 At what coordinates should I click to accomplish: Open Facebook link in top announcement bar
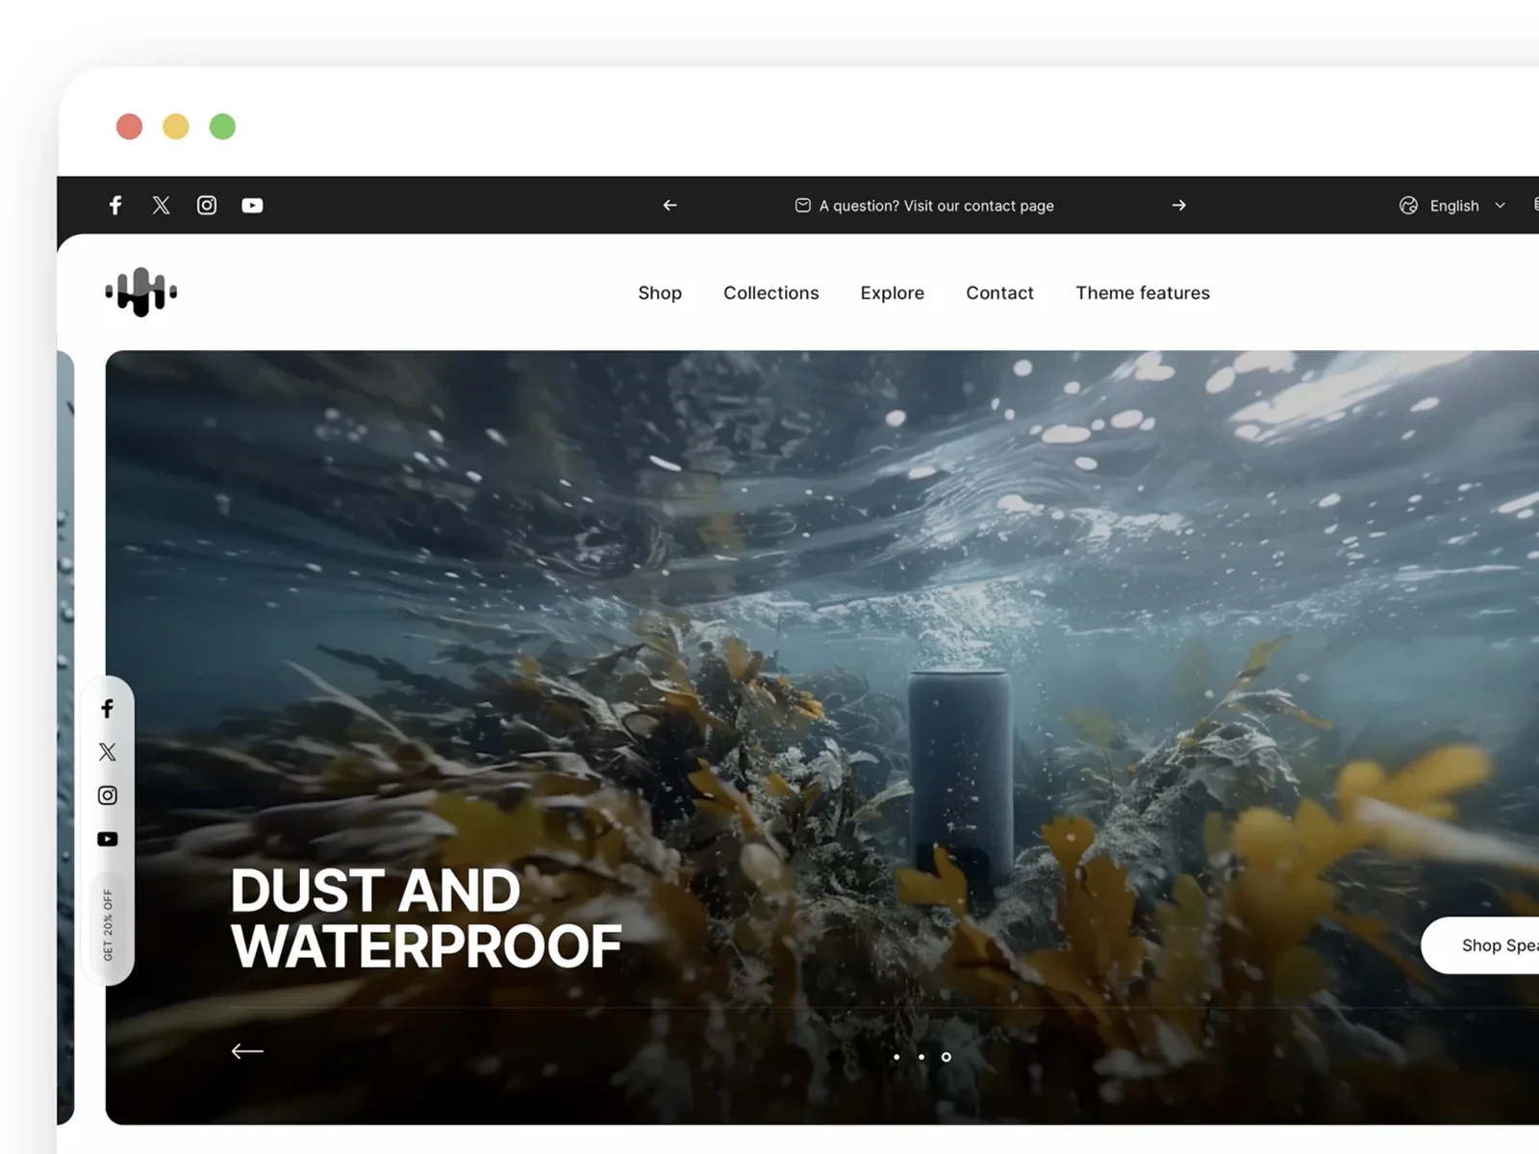[x=115, y=205]
